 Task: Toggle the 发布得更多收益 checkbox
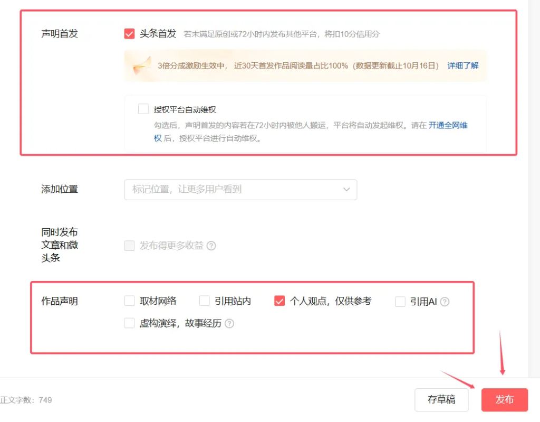pos(130,246)
